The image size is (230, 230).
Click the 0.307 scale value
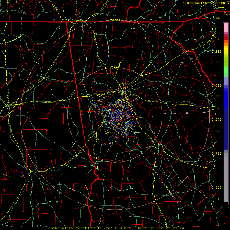216,176
